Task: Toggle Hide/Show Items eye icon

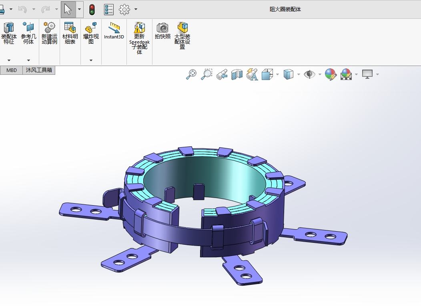Action: pyautogui.click(x=309, y=74)
